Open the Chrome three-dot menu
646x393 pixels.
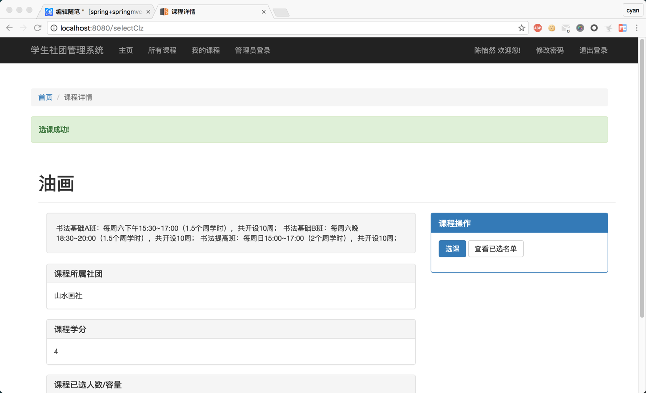tap(637, 28)
